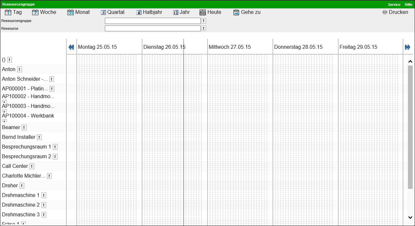Screen dimensions: 415x226
Task: Click info button beside Besprechungsraum 2
Action: tap(55, 157)
